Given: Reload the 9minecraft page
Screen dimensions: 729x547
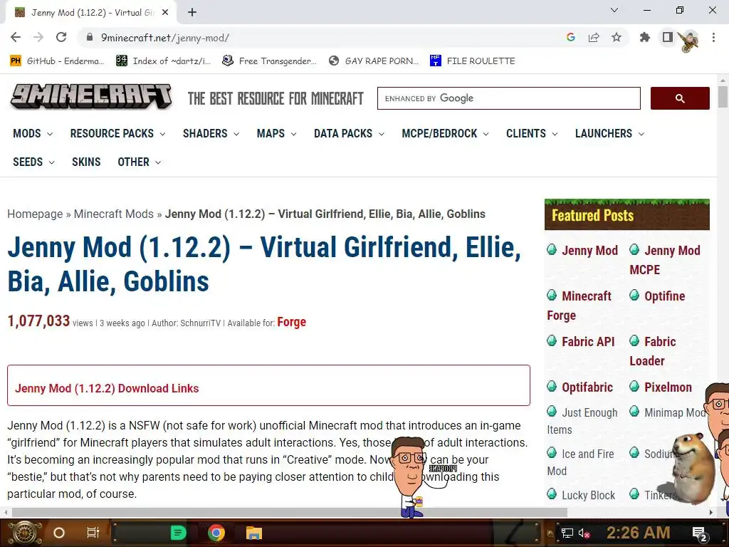Looking at the screenshot, I should pos(61,37).
